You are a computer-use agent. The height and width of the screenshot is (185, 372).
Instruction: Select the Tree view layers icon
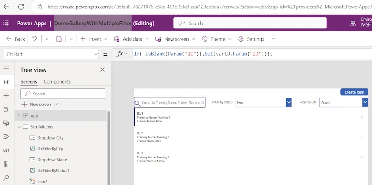tap(6, 82)
